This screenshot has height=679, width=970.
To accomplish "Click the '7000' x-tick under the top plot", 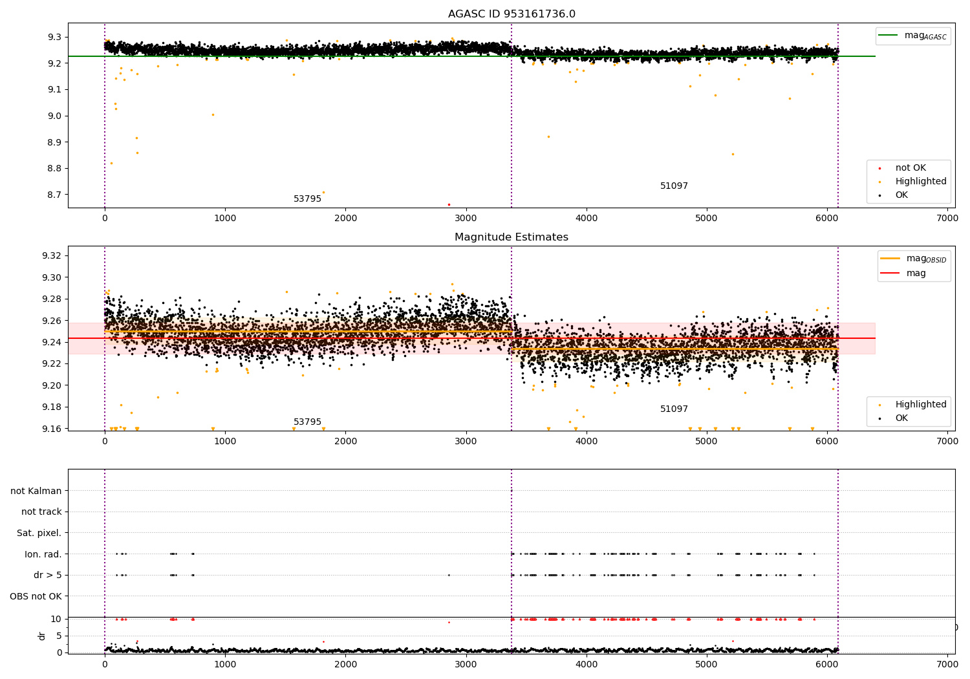I will 947,219.
